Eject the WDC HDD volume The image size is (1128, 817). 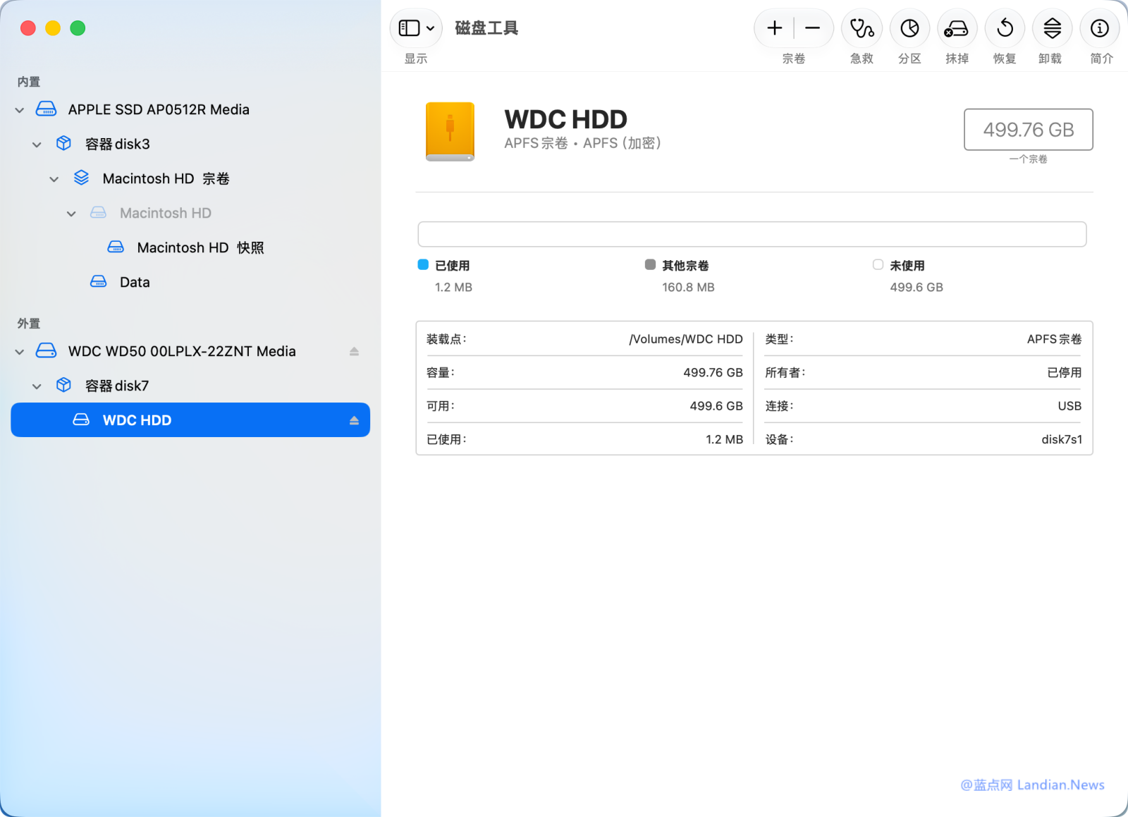pyautogui.click(x=354, y=420)
